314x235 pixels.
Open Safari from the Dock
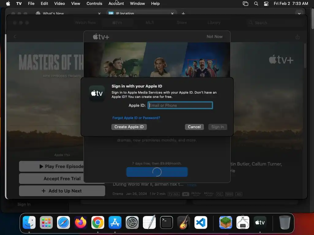coord(63,222)
